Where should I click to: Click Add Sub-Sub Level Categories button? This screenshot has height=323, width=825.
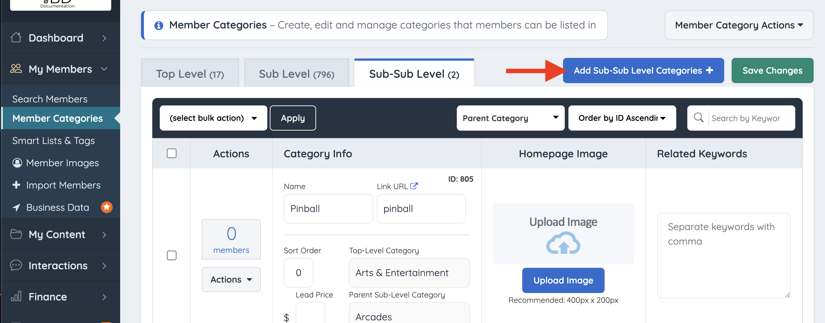[643, 70]
